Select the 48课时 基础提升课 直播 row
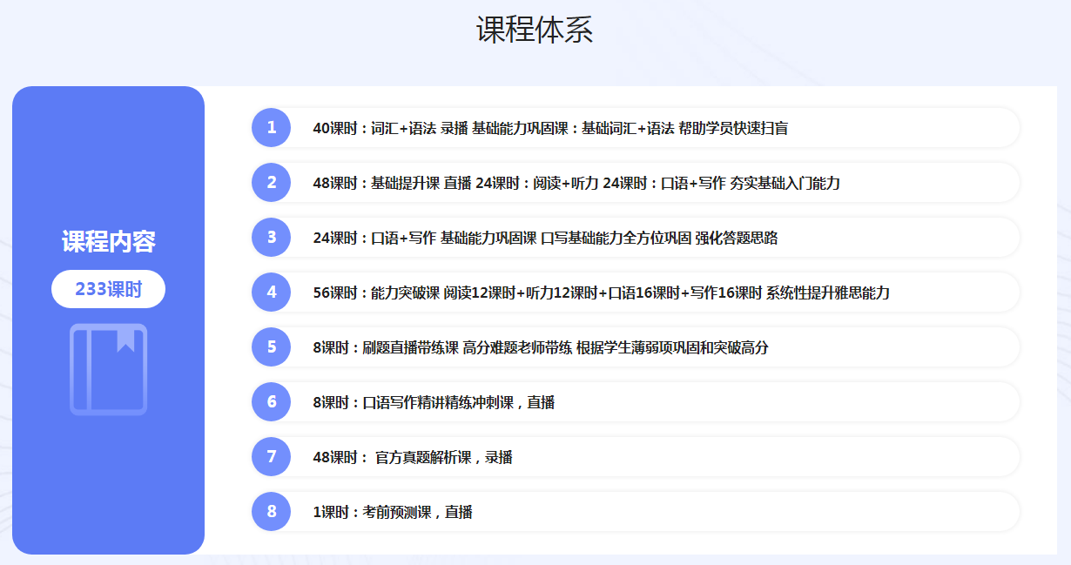The image size is (1071, 565). tap(576, 183)
